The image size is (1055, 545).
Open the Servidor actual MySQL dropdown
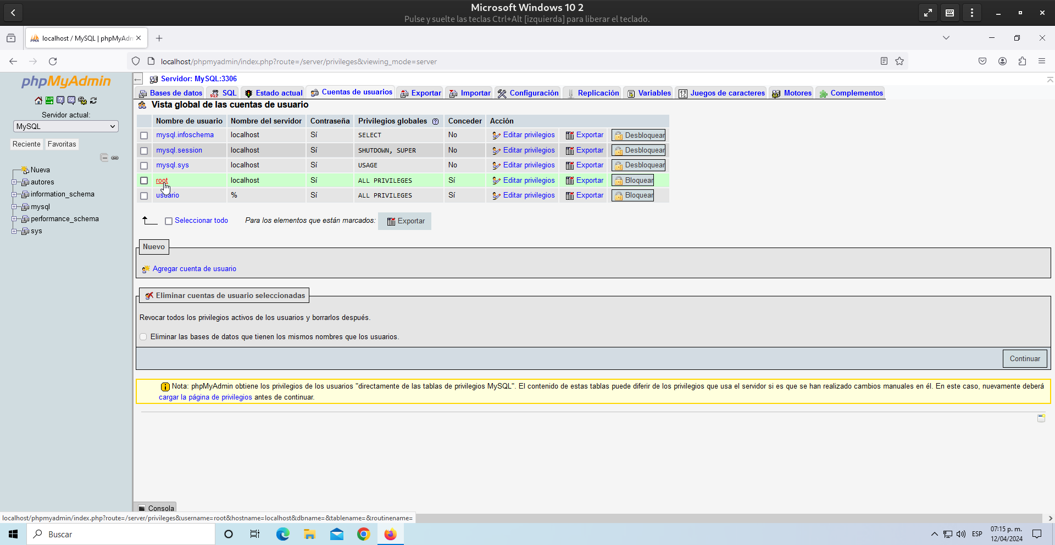(65, 126)
